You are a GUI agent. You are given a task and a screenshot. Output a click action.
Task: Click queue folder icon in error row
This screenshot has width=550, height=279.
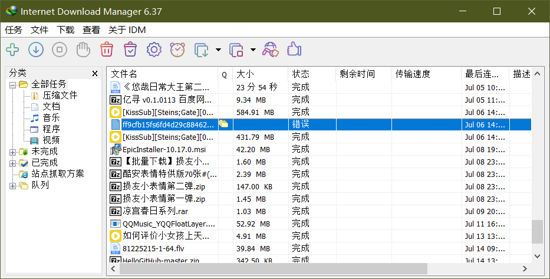click(x=223, y=124)
